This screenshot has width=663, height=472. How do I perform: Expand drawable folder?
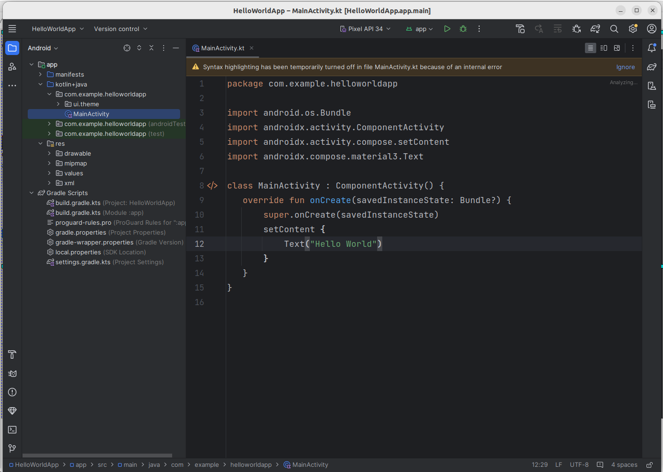[x=49, y=153]
